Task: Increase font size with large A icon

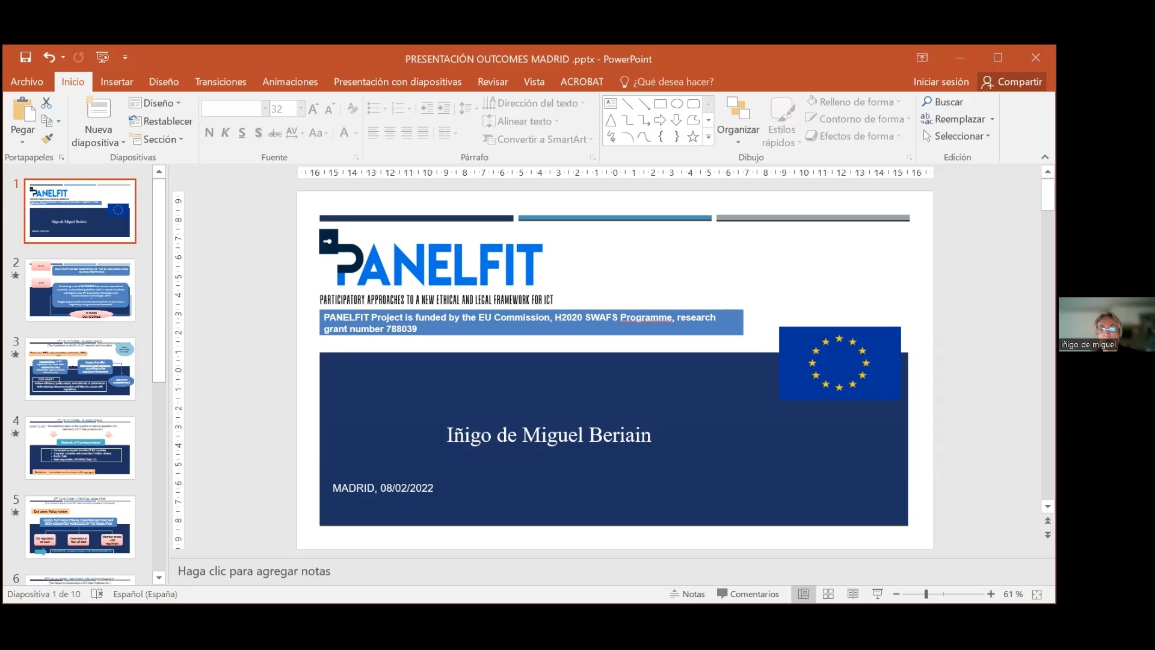Action: pos(313,109)
